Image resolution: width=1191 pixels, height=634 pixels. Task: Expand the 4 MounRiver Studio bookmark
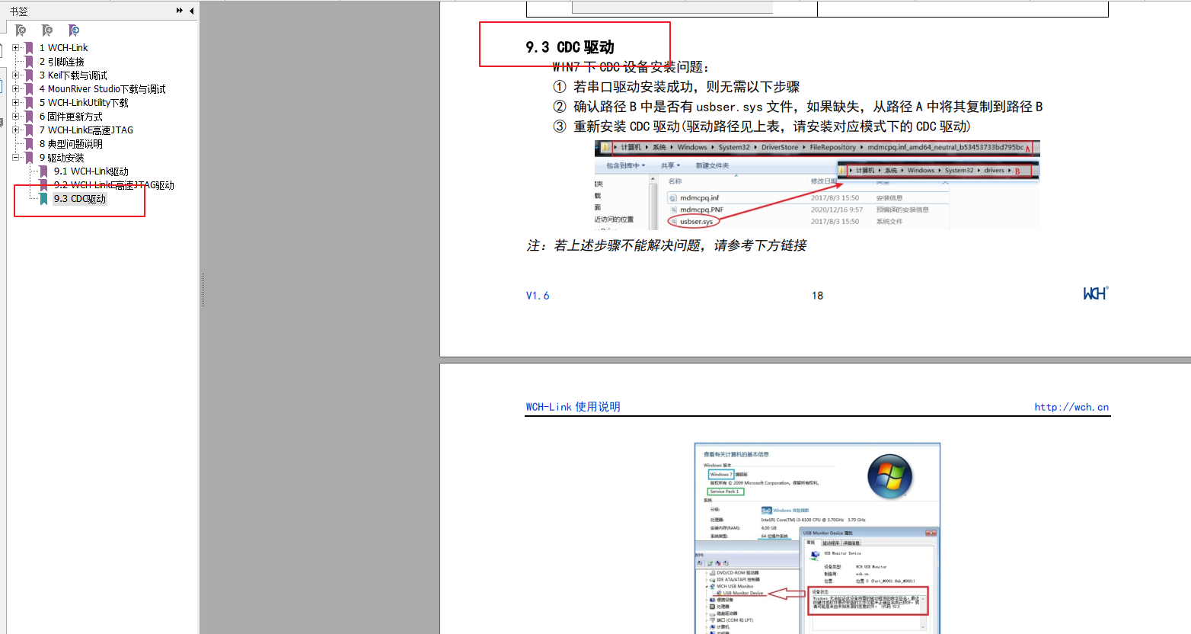coord(15,89)
